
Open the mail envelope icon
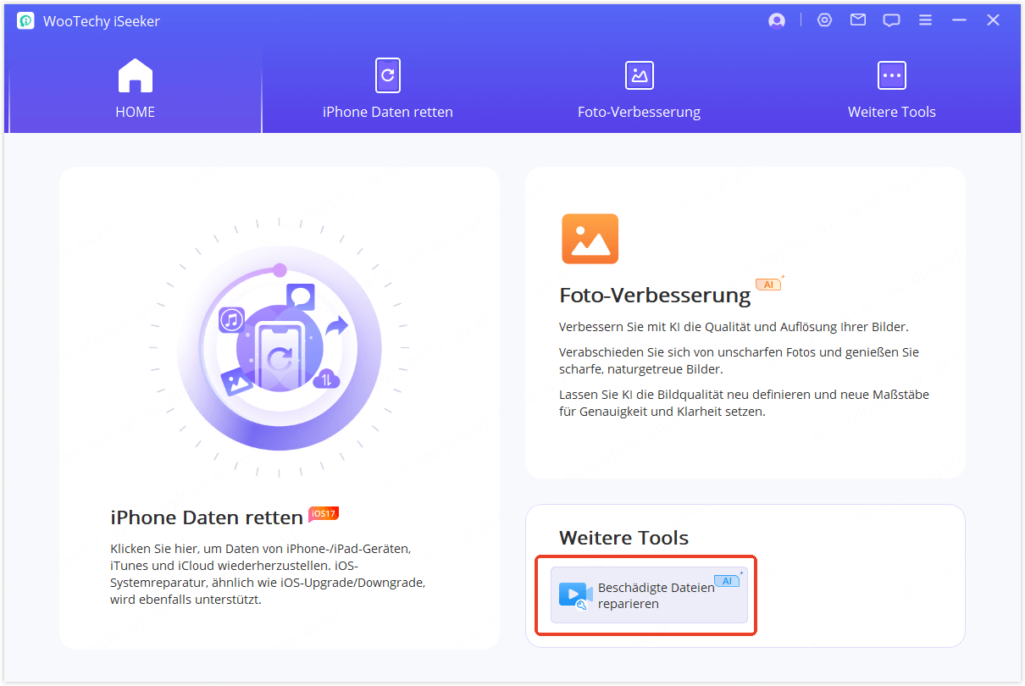pyautogui.click(x=858, y=20)
